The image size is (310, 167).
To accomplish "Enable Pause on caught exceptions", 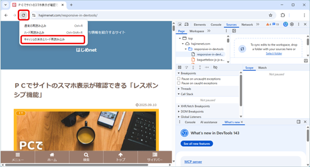I will pyautogui.click(x=179, y=83).
